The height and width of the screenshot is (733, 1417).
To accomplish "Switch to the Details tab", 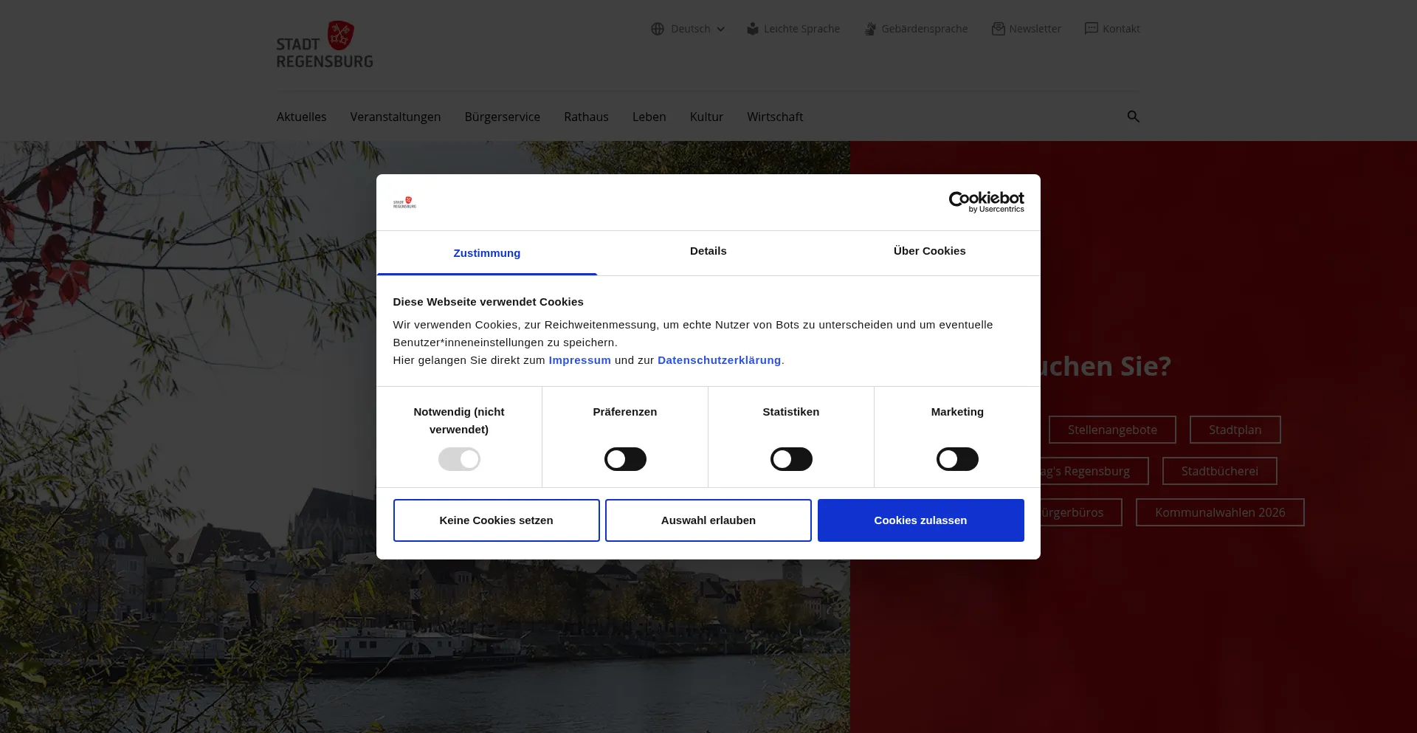I will coord(708,251).
